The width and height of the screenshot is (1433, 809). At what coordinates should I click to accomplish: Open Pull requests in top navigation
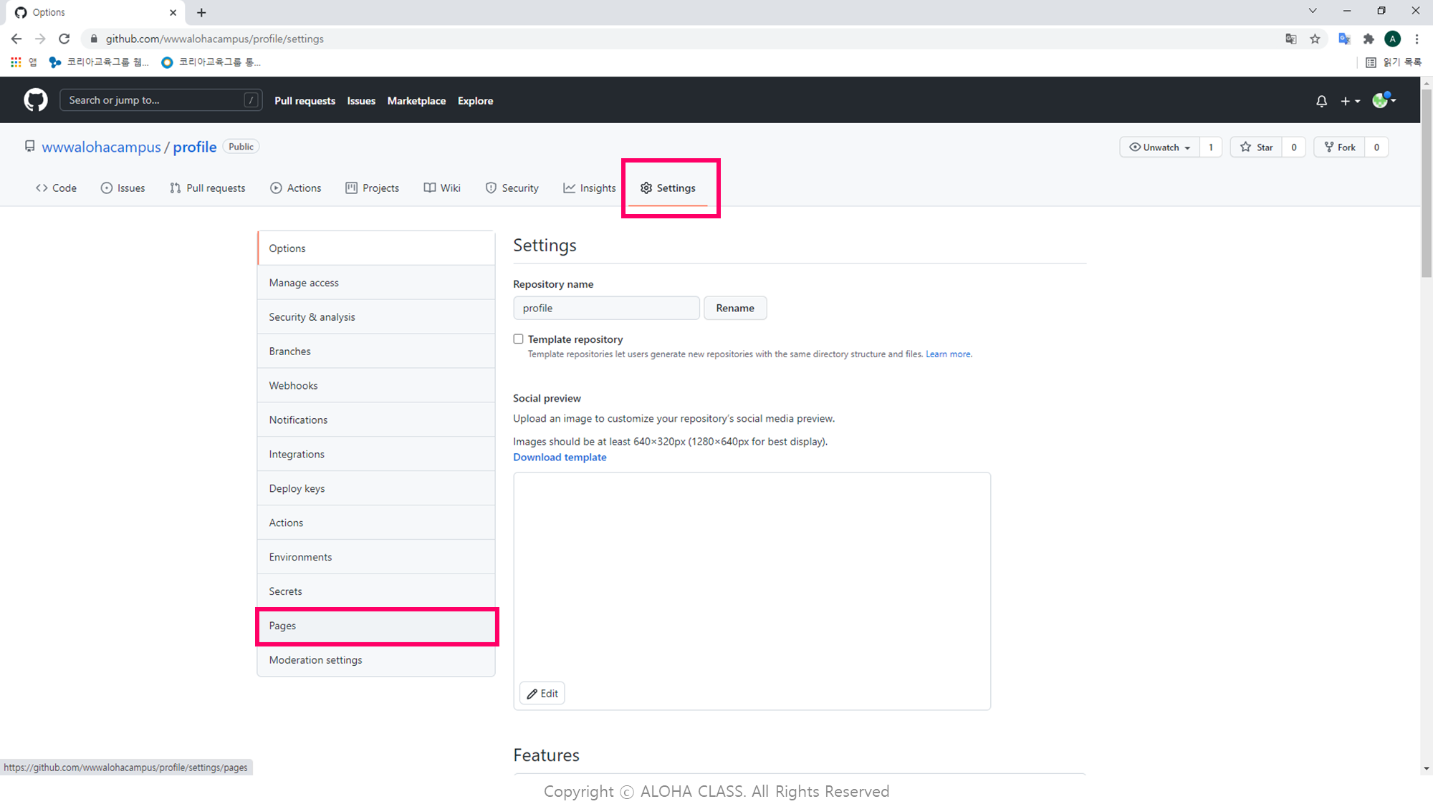pyautogui.click(x=305, y=101)
